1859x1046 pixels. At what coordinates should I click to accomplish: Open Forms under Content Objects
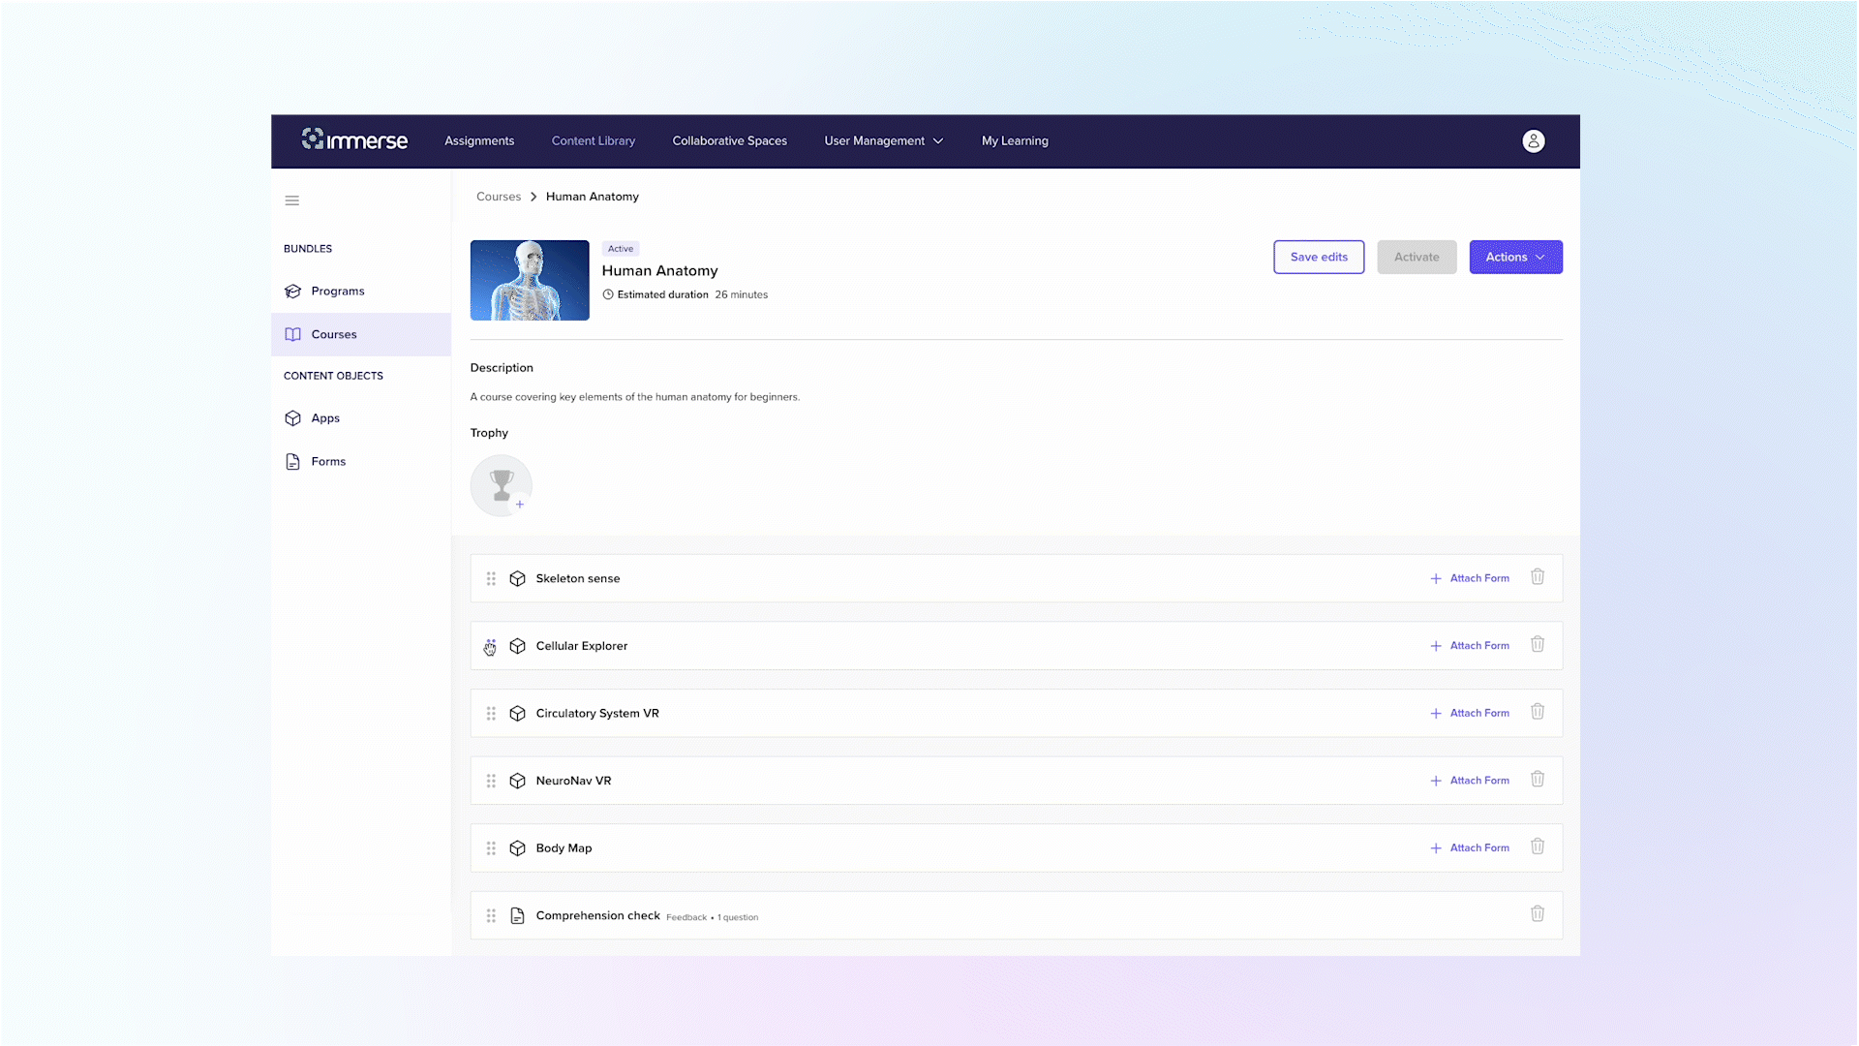coord(360,462)
